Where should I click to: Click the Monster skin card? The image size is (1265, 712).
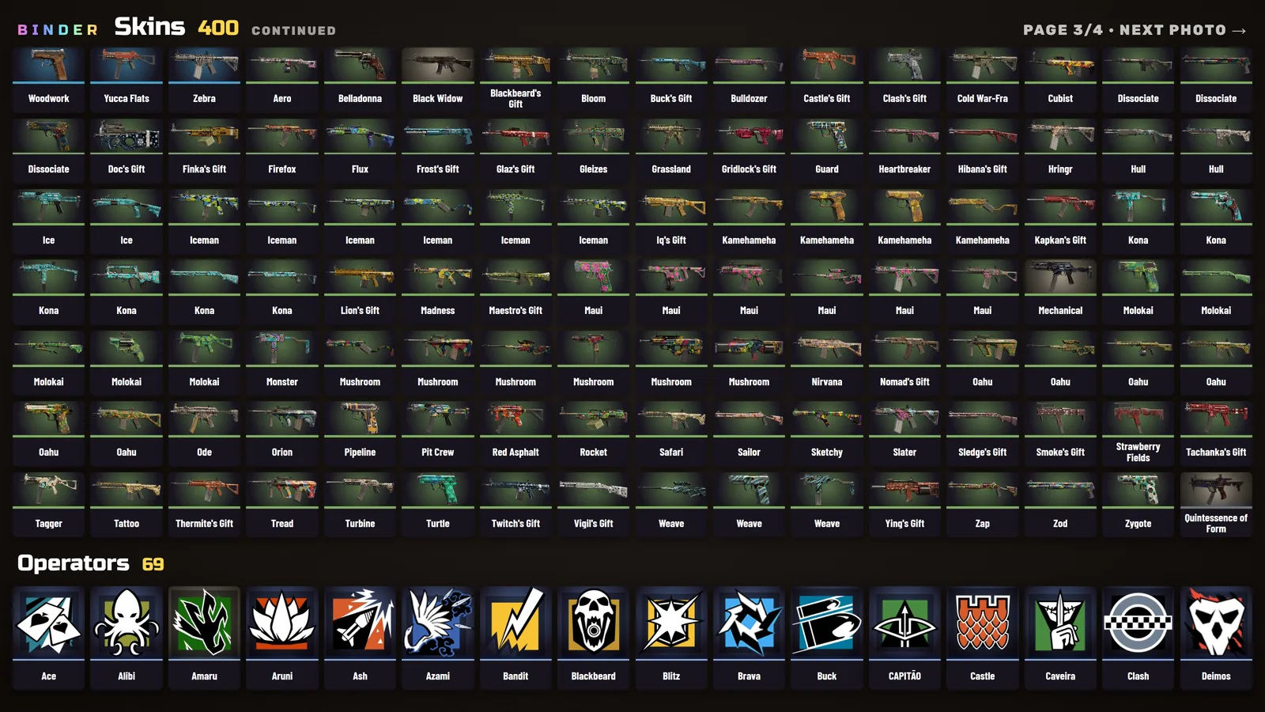click(282, 364)
